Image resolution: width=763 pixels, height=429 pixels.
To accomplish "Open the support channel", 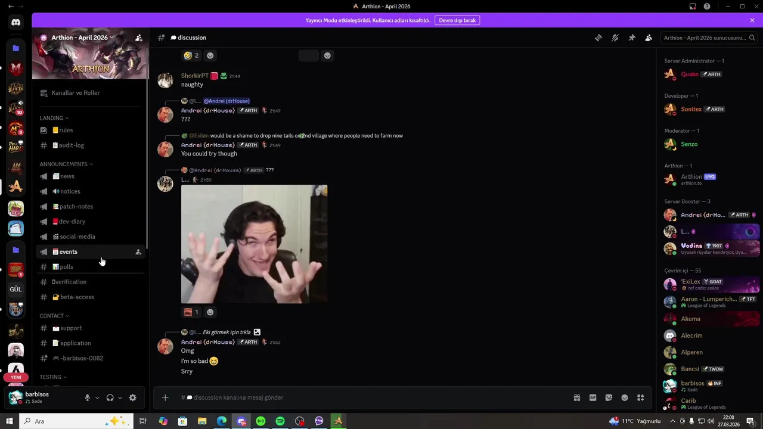I will pos(90,328).
